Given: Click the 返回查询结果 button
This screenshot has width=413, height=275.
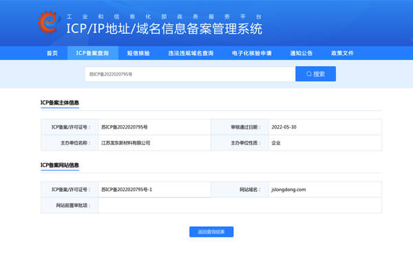Looking at the screenshot, I should (211, 232).
